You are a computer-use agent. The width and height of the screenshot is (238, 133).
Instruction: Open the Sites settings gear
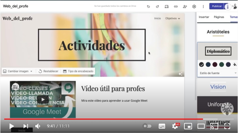pyautogui.click(x=194, y=7)
